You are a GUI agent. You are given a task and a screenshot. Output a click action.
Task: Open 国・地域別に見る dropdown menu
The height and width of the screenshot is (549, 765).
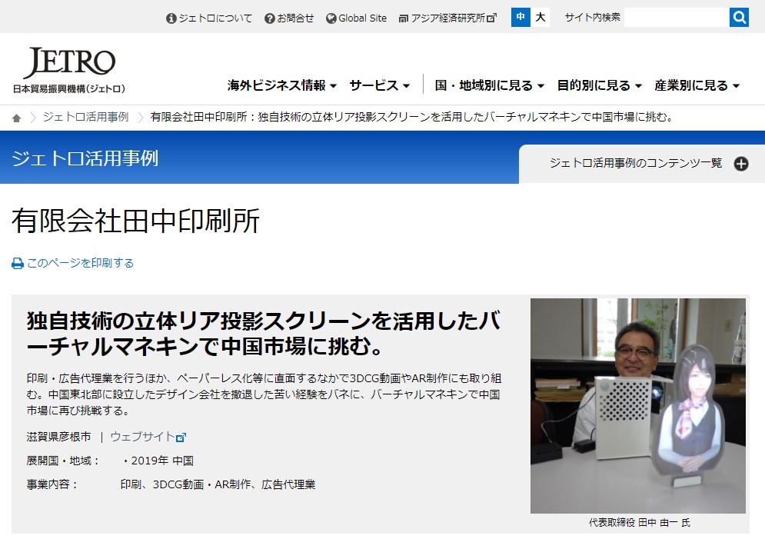pyautogui.click(x=489, y=85)
